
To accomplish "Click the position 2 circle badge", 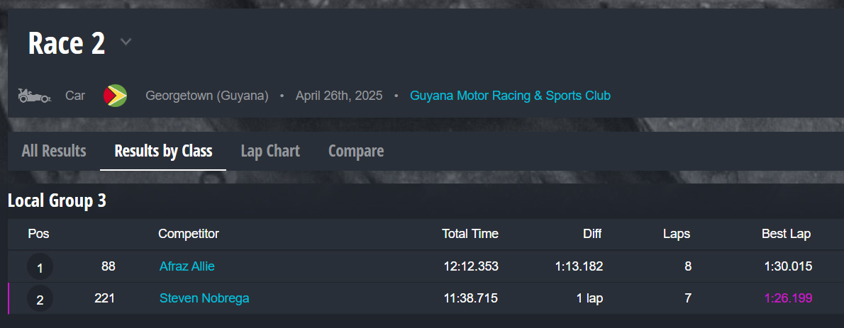I will click(x=40, y=300).
